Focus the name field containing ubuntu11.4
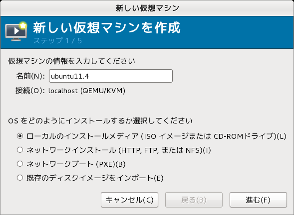 tap(111, 76)
